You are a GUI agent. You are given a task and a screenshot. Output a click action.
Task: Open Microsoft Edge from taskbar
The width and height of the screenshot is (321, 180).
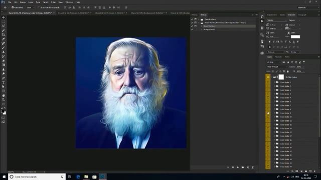78,176
